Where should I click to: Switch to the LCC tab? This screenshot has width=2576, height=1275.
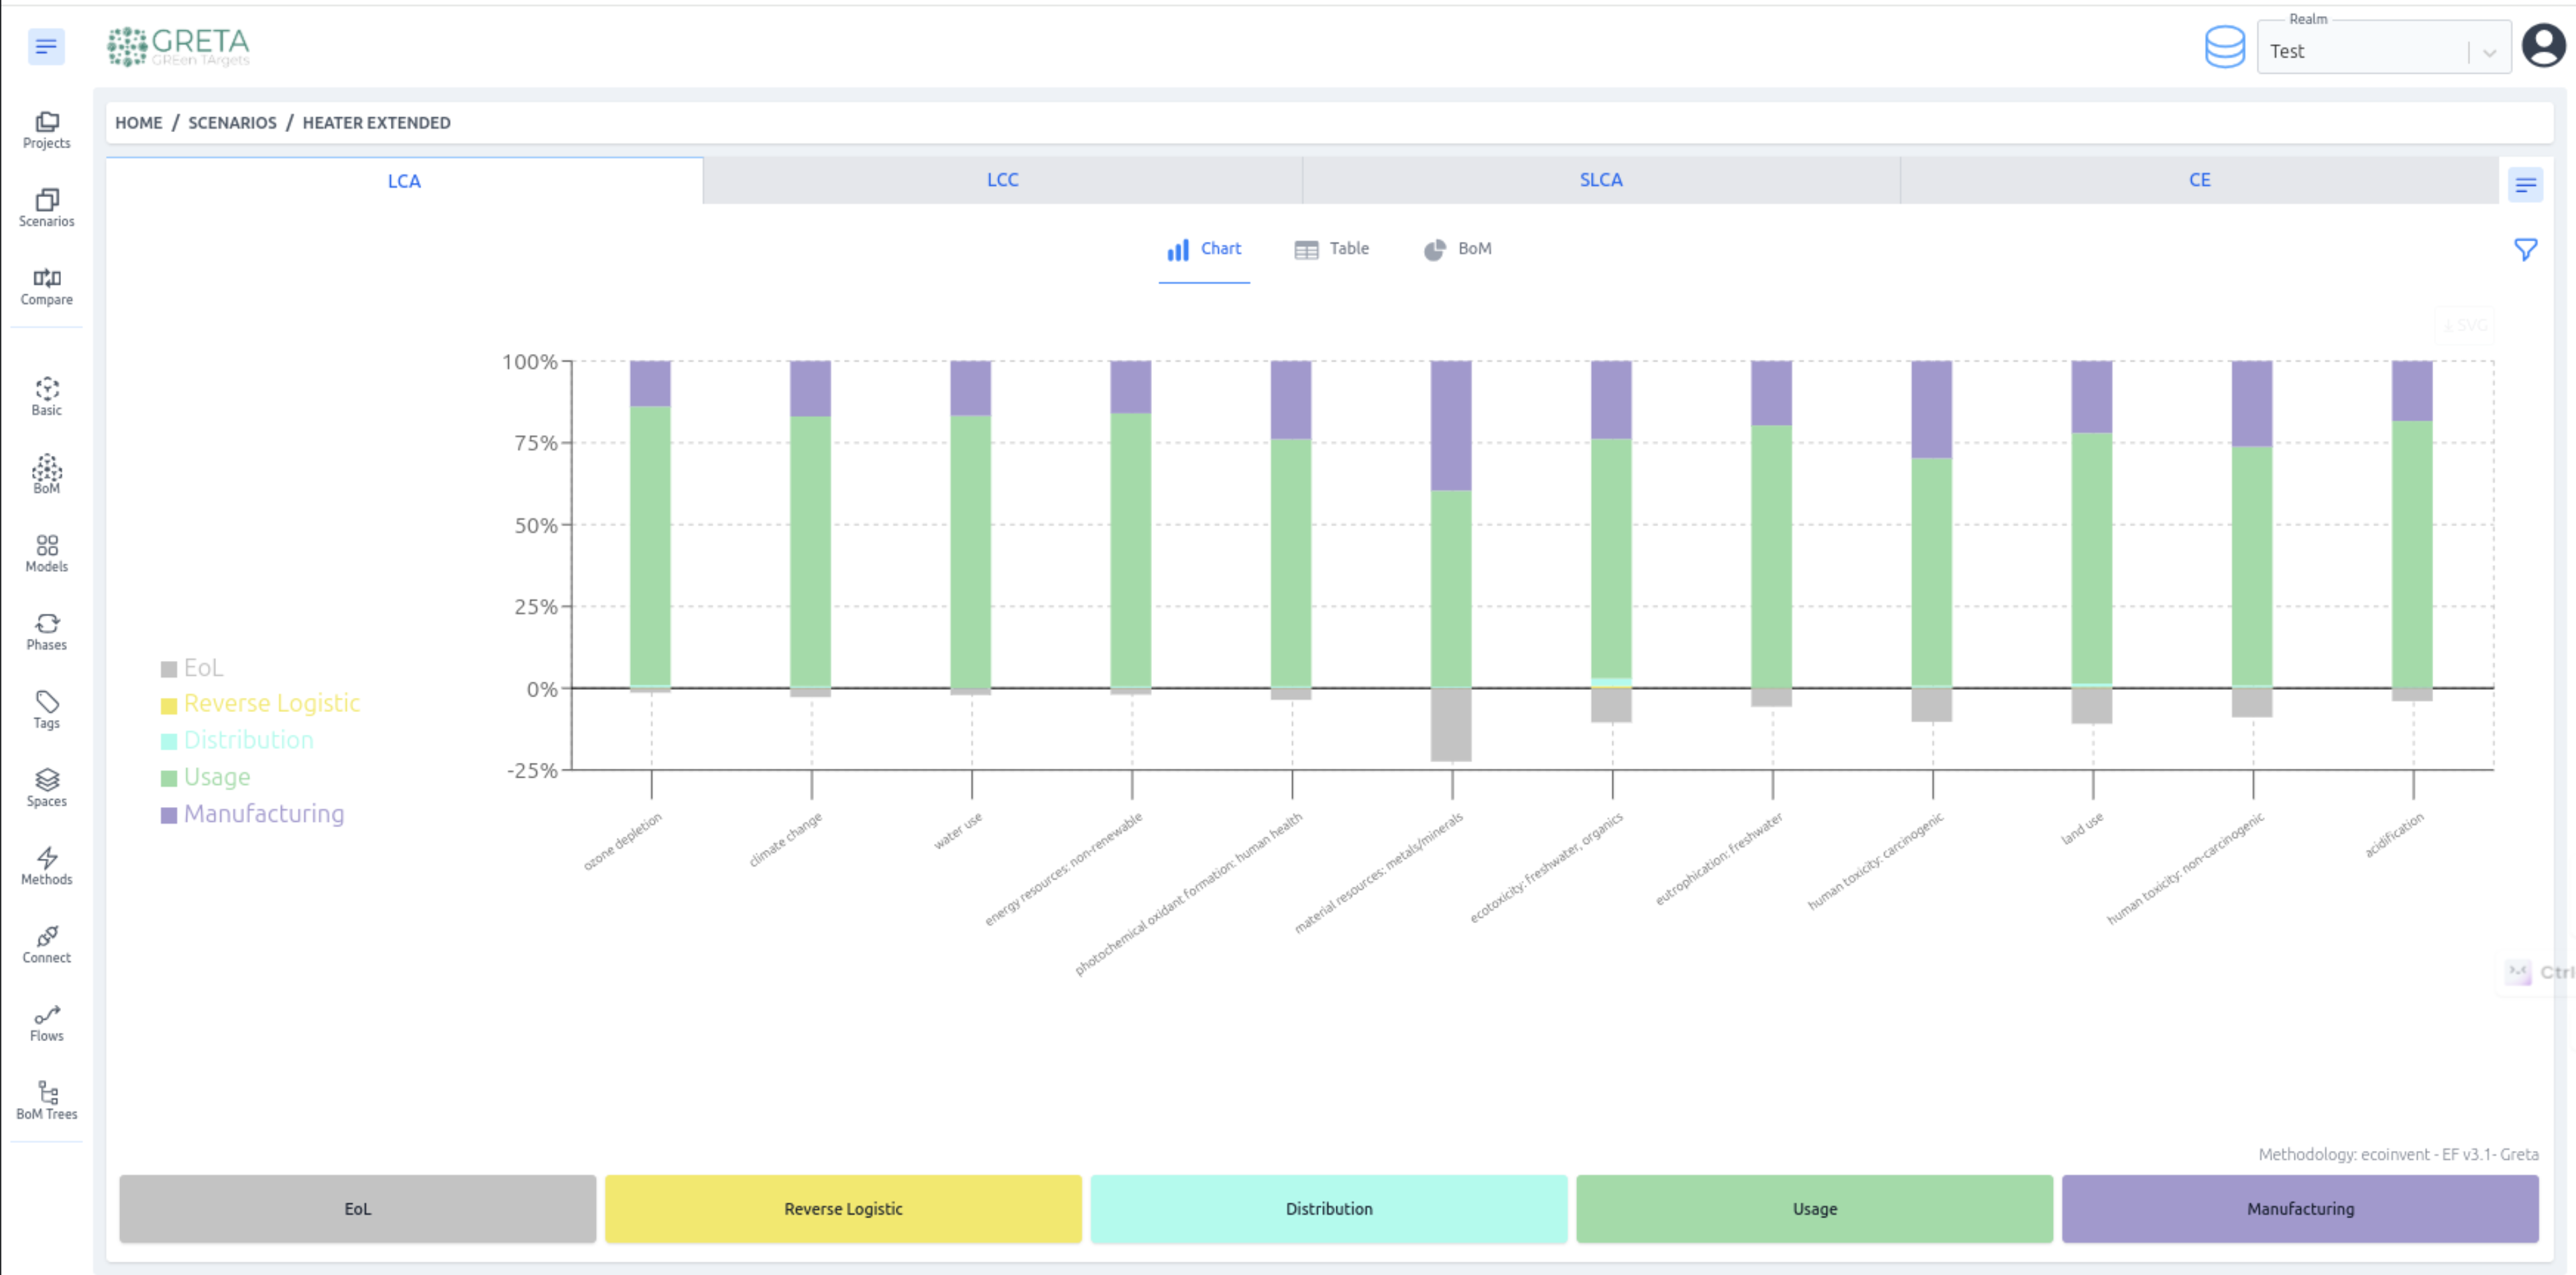click(1002, 180)
